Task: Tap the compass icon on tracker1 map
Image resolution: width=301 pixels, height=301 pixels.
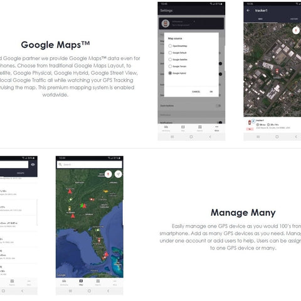Action: coord(295,31)
